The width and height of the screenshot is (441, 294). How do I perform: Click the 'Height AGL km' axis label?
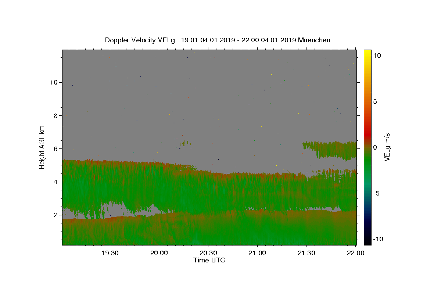(x=42, y=147)
